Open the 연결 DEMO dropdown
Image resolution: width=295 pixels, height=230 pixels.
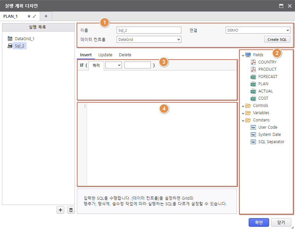pos(258,30)
